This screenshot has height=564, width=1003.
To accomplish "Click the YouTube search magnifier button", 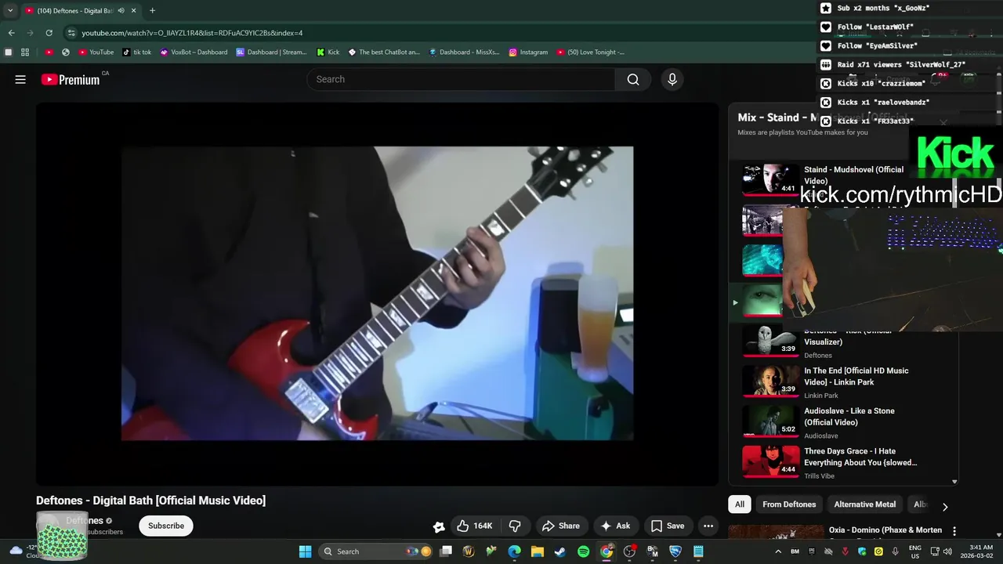I will (x=633, y=79).
